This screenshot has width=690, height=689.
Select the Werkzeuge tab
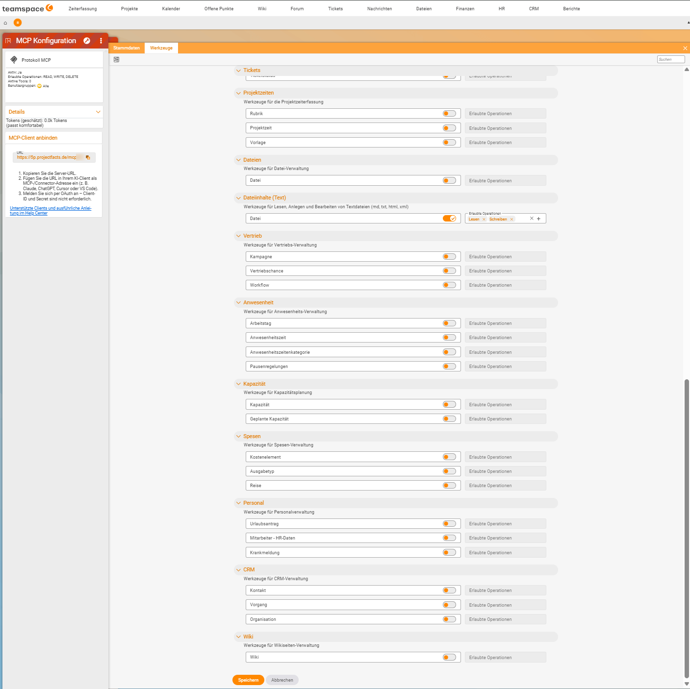pos(161,48)
